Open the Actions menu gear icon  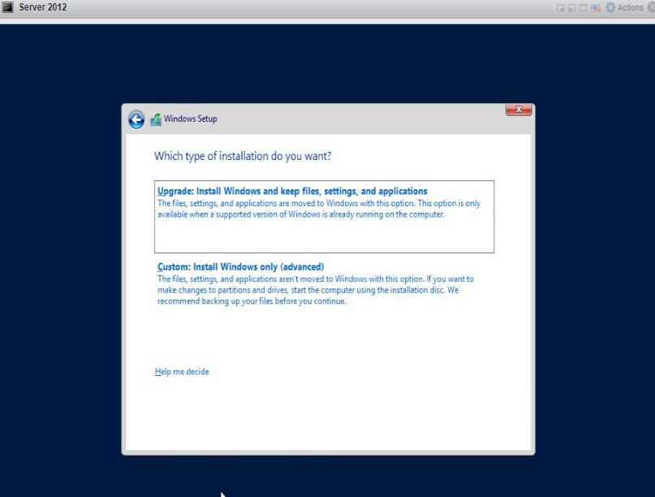(x=610, y=7)
